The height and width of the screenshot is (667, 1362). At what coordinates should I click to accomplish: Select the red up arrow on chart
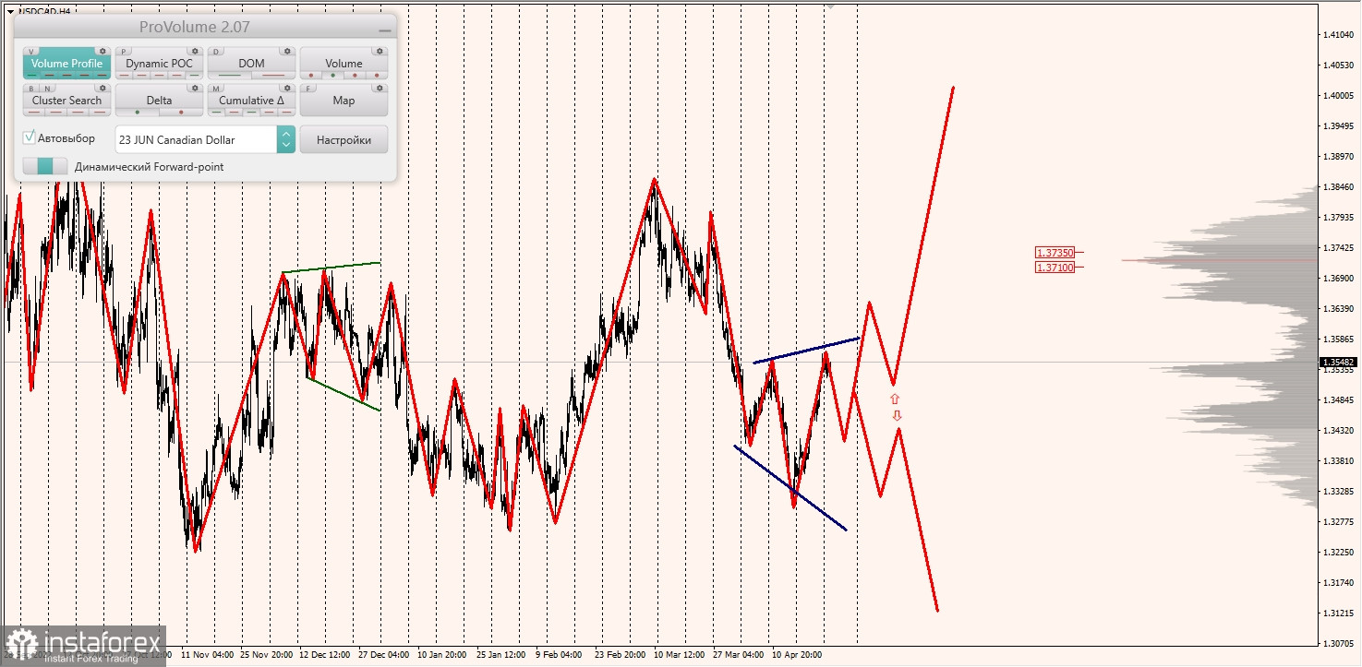click(x=894, y=399)
